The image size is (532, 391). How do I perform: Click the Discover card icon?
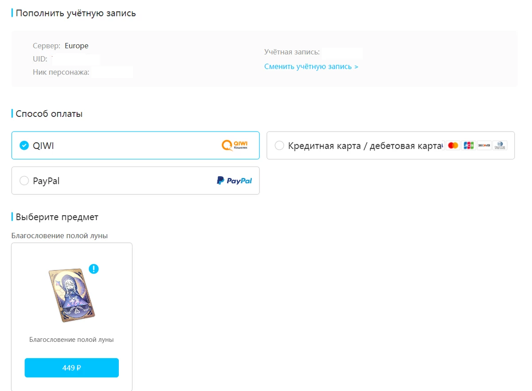tap(484, 145)
